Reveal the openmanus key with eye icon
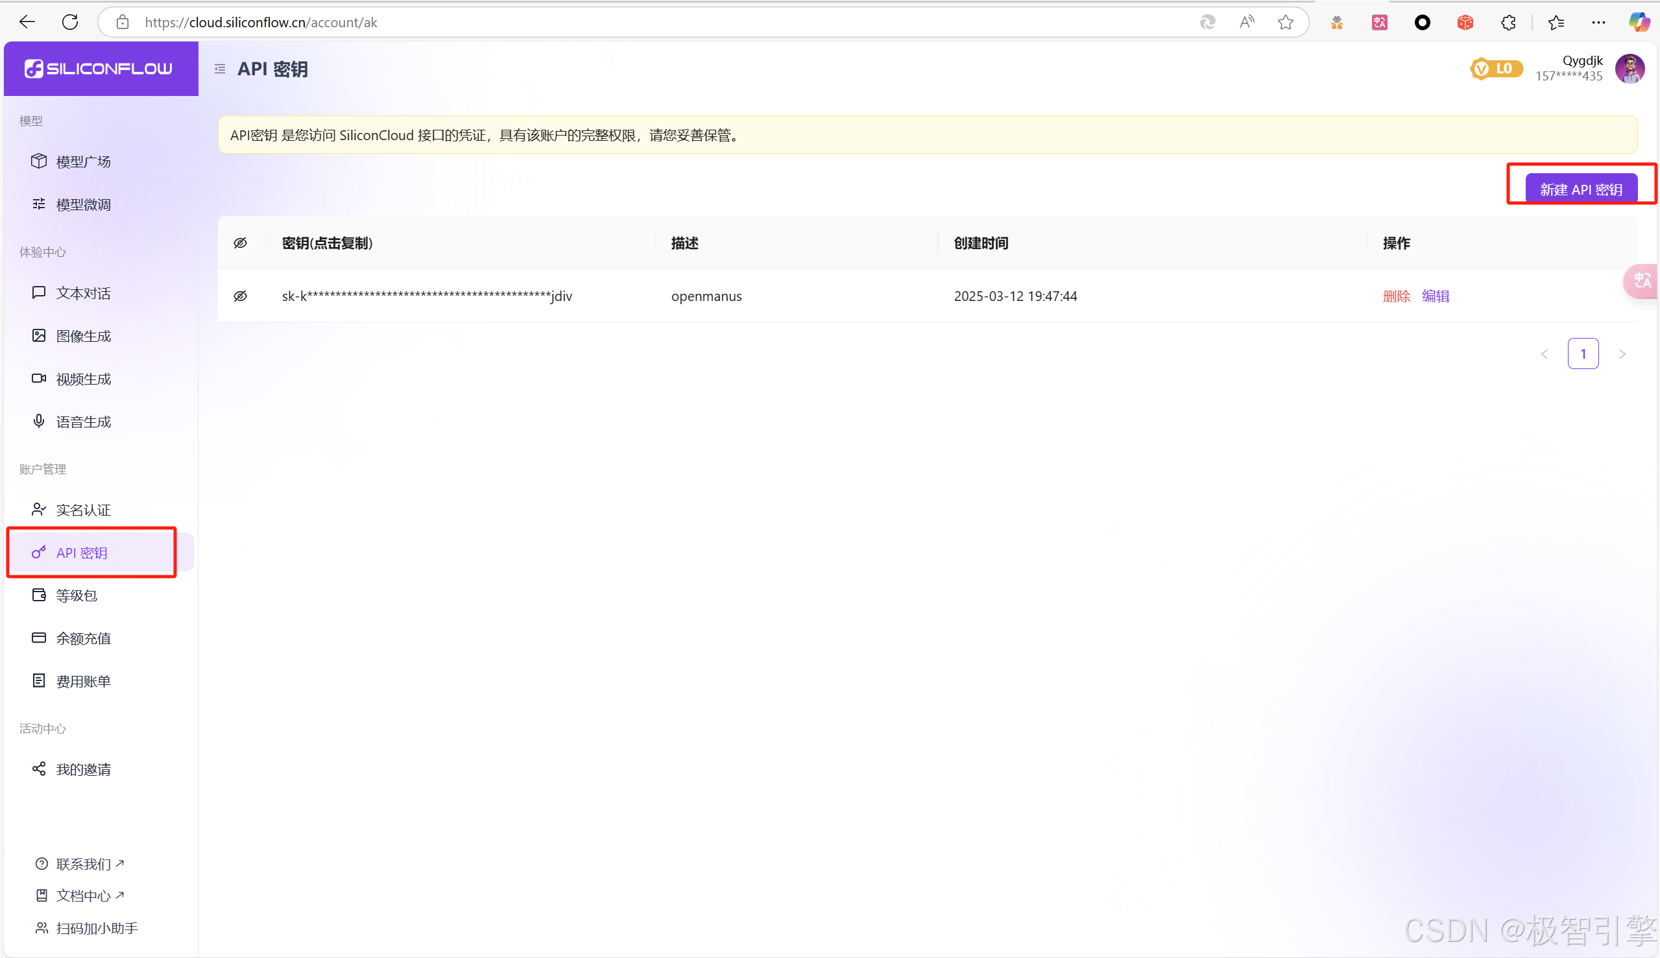This screenshot has height=958, width=1660. pos(240,296)
